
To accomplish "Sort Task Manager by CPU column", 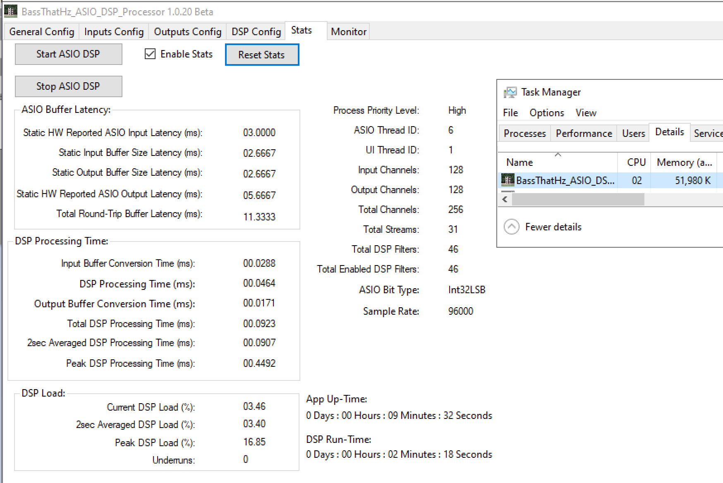I will (x=634, y=162).
